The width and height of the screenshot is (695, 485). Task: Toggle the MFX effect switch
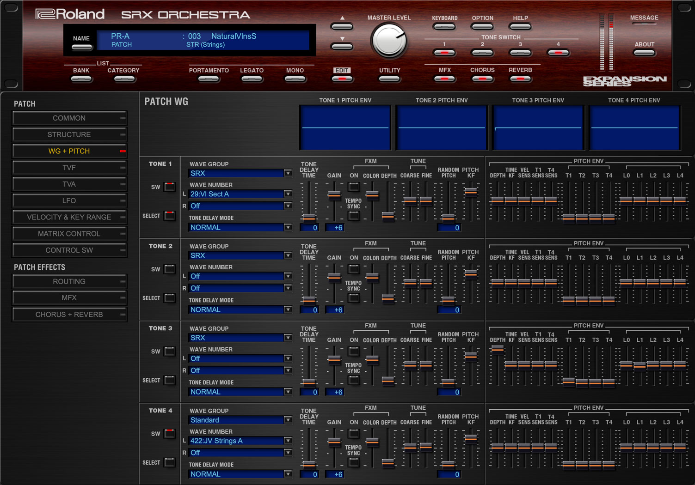tap(444, 79)
